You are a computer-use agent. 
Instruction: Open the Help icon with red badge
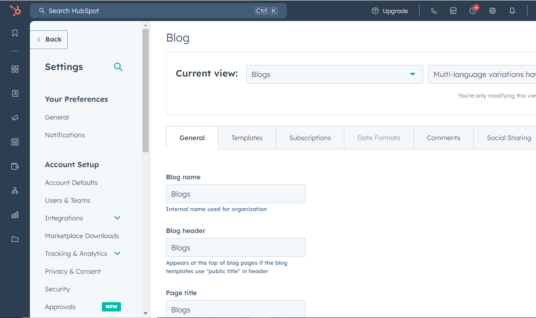[x=473, y=10]
